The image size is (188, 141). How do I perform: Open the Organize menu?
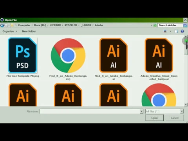point(10,31)
